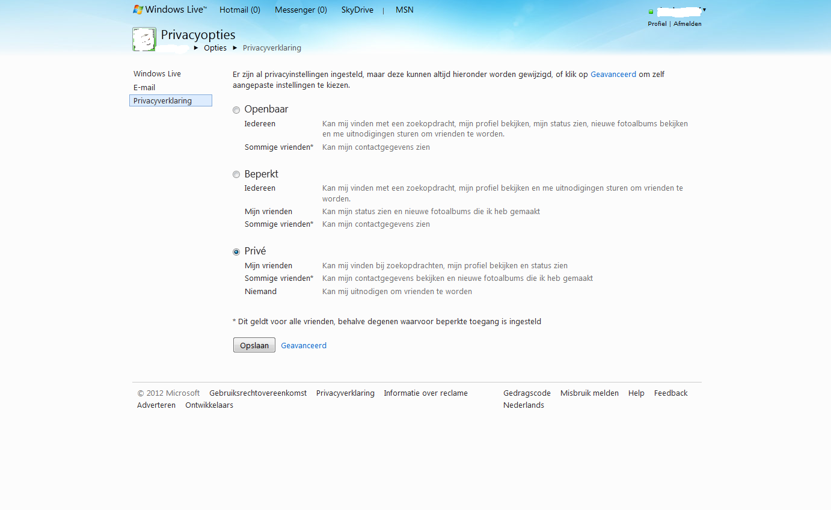Select the Beperkt radio button
This screenshot has width=831, height=510.
(236, 174)
